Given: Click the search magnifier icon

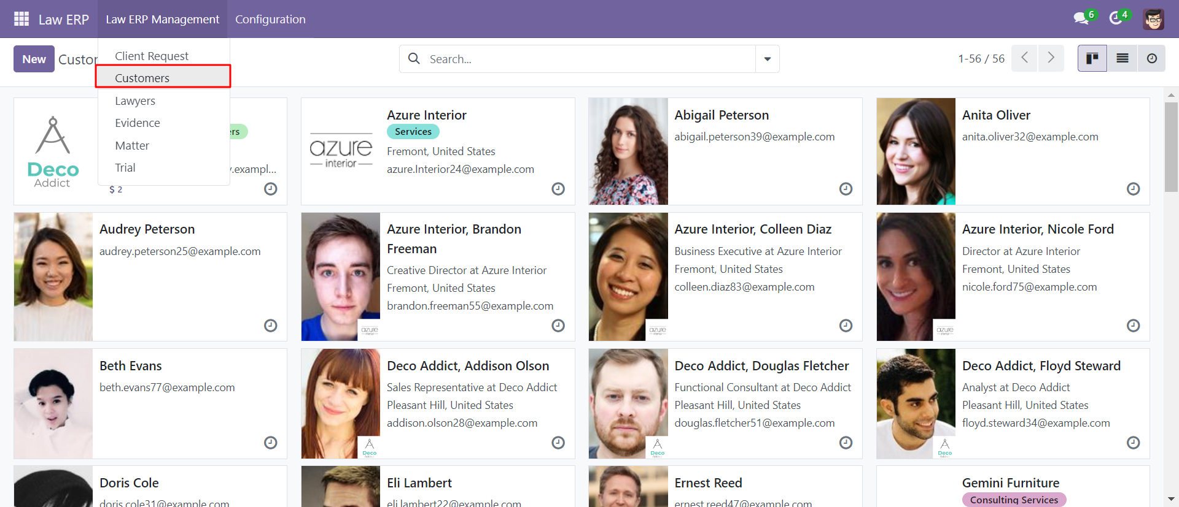Looking at the screenshot, I should 414,58.
